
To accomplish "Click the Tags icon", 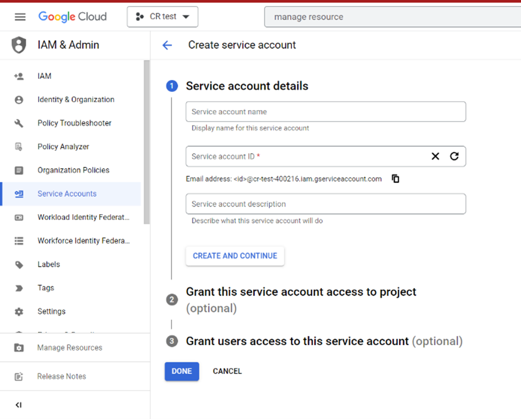I will pyautogui.click(x=19, y=288).
